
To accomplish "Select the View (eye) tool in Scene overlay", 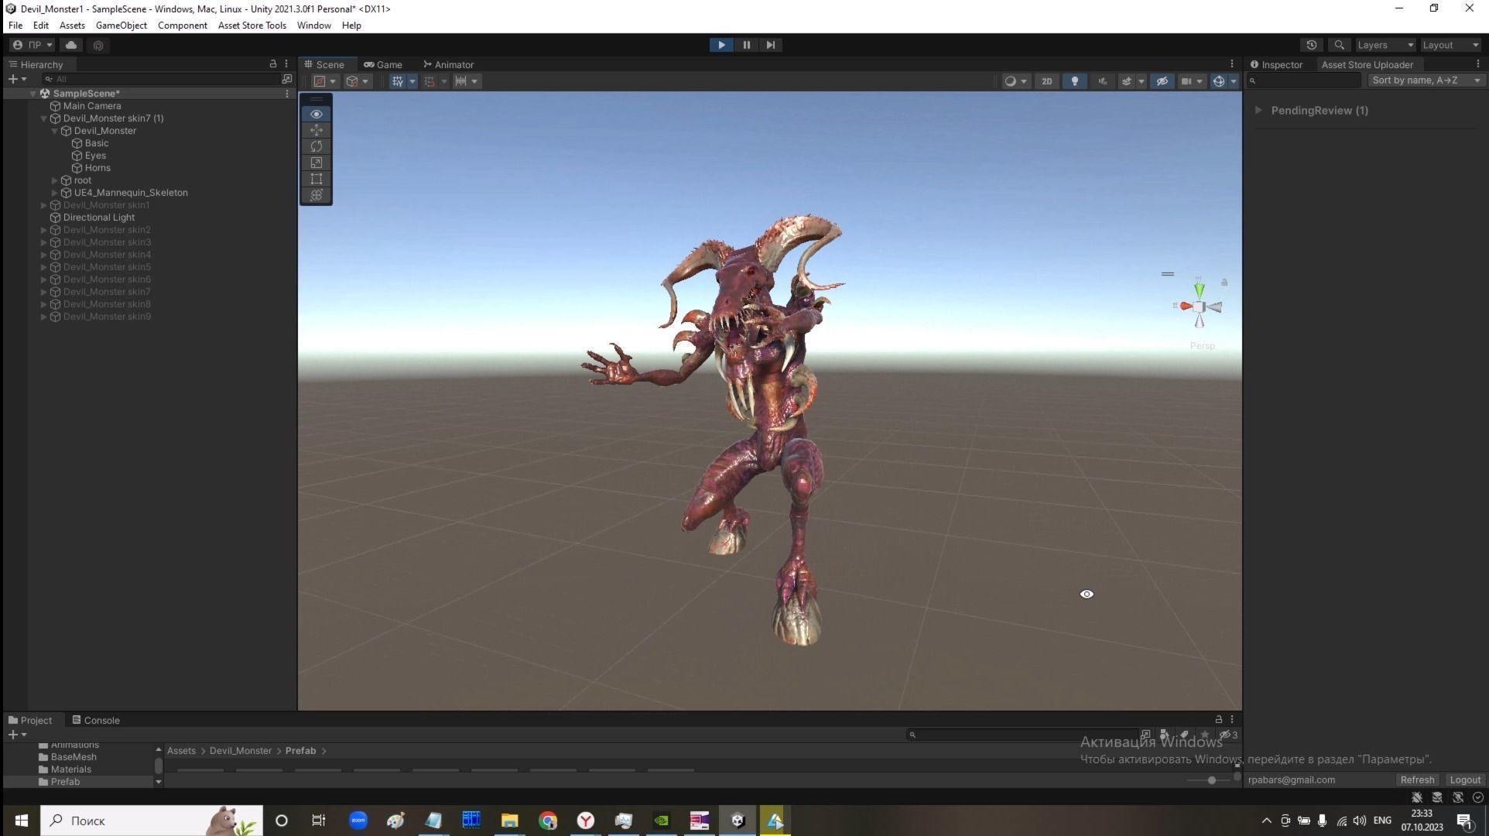I will tap(316, 114).
